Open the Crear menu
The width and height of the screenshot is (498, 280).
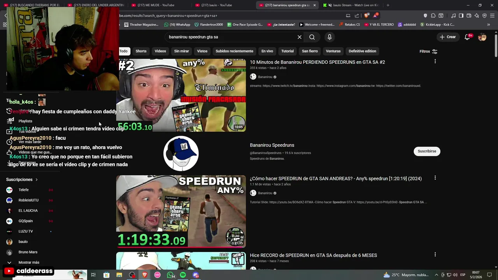pos(447,37)
